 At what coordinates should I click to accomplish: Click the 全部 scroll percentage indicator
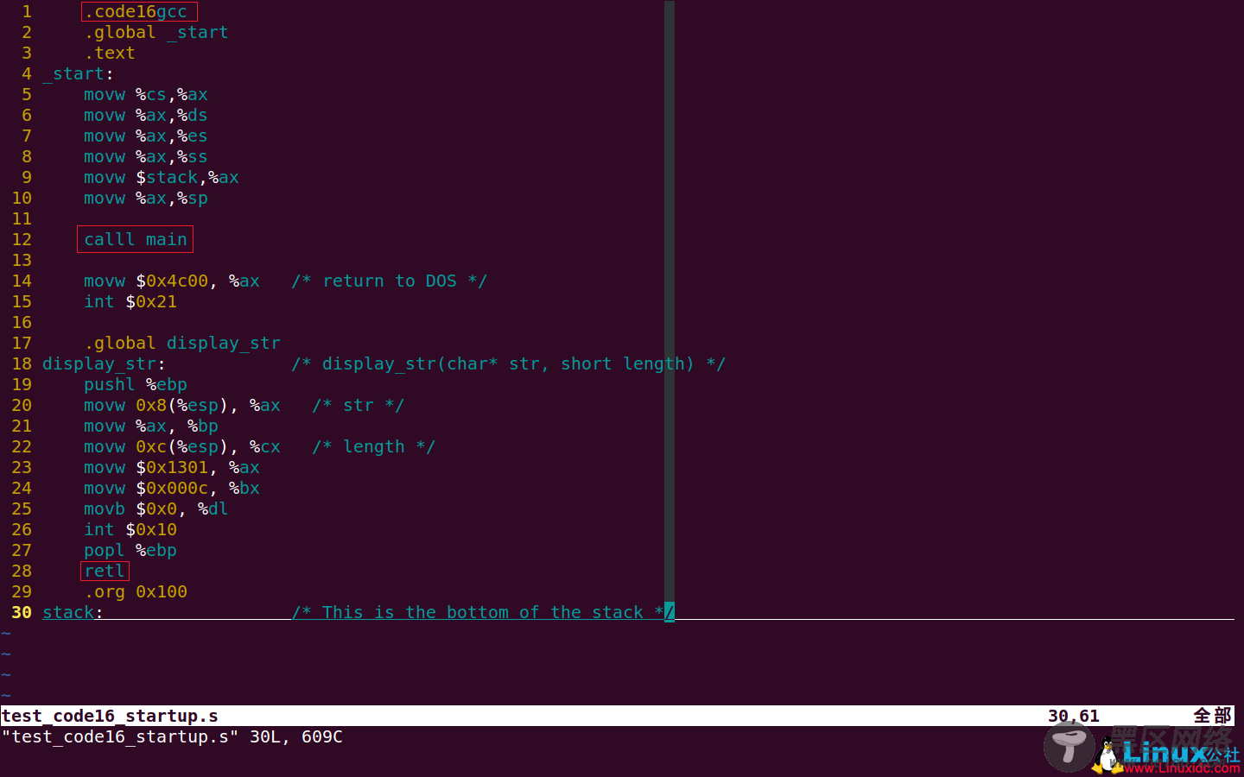(1212, 716)
